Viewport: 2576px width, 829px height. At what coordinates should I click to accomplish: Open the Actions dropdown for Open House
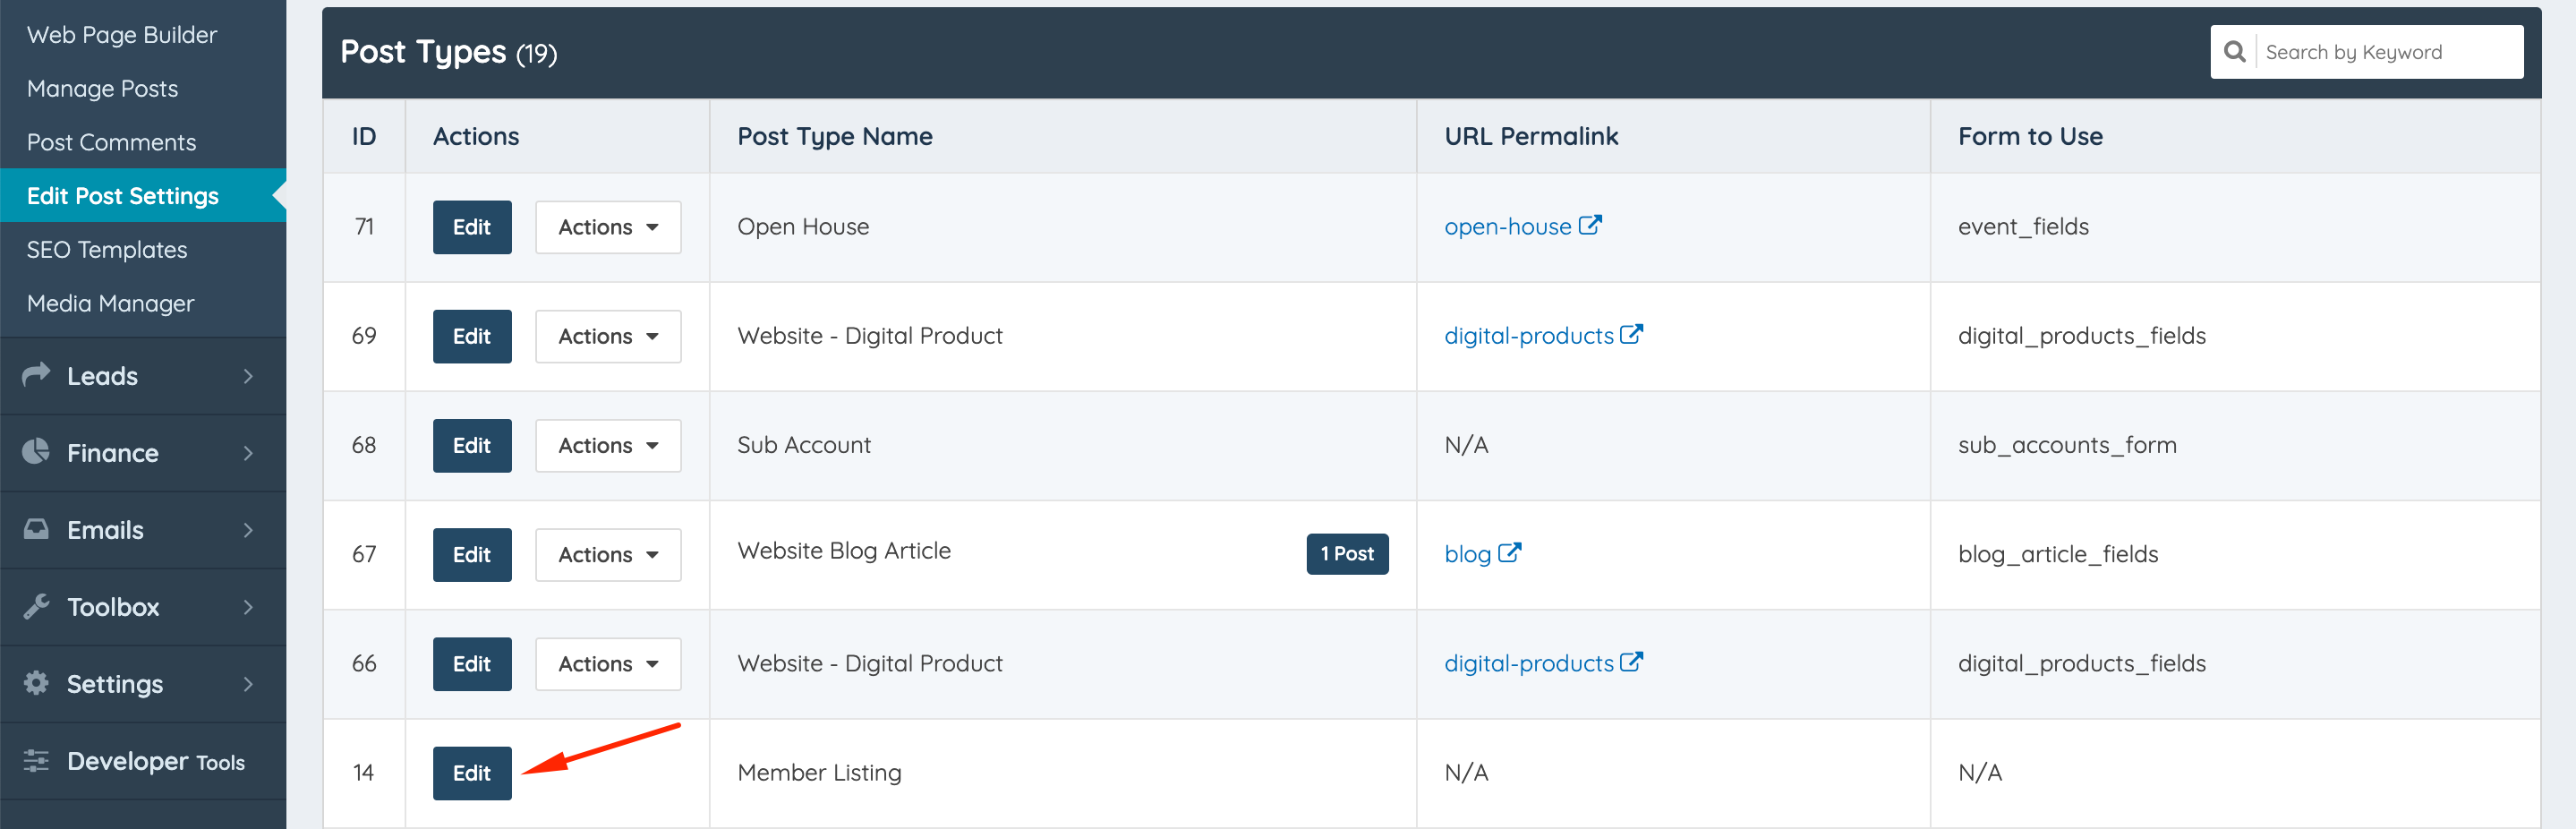[x=607, y=227]
